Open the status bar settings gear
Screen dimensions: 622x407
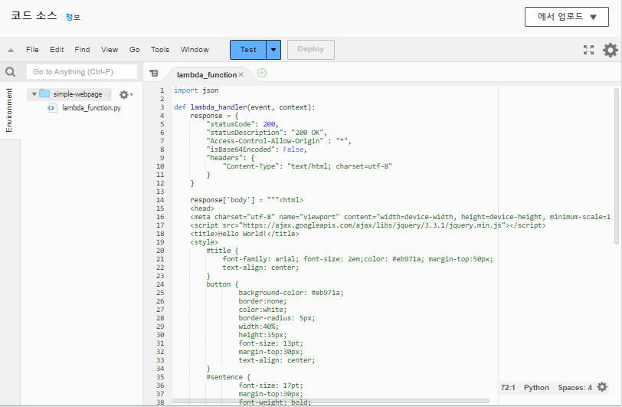pyautogui.click(x=602, y=387)
